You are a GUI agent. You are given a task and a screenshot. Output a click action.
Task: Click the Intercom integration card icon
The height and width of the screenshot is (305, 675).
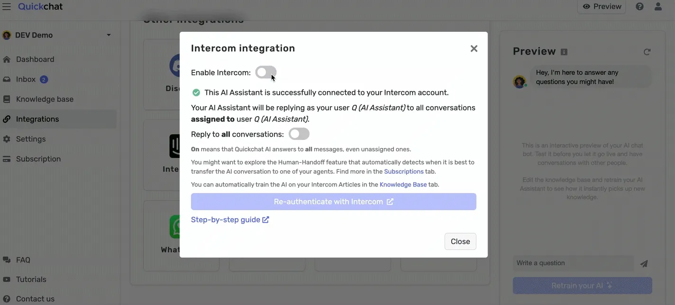pyautogui.click(x=174, y=146)
